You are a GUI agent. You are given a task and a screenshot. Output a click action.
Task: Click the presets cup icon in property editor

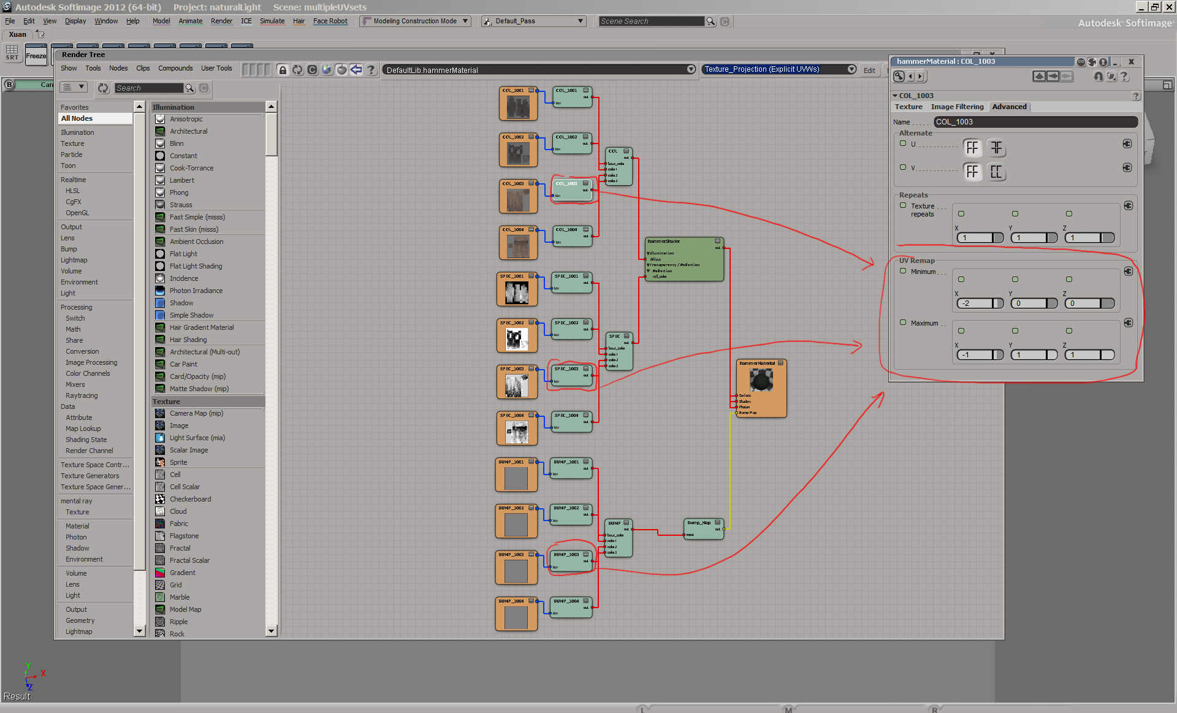(1111, 77)
